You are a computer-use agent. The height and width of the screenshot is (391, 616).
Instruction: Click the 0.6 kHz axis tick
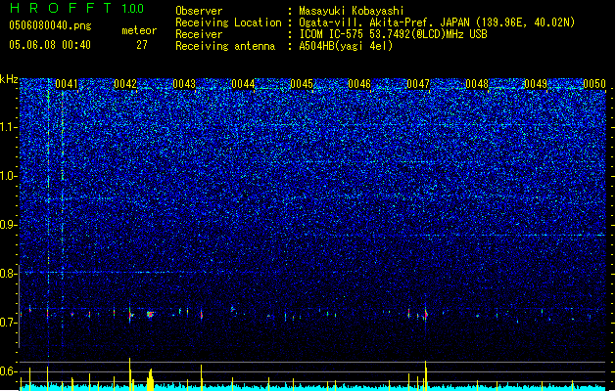(9, 371)
